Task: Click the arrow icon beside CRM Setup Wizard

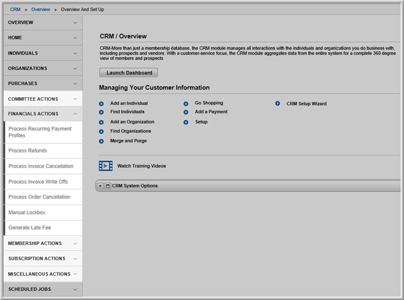Action: (277, 104)
